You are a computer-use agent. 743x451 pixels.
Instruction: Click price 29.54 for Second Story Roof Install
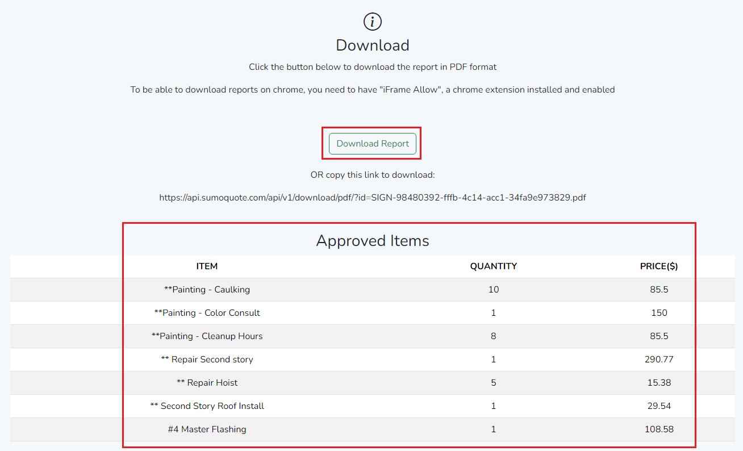coord(659,406)
